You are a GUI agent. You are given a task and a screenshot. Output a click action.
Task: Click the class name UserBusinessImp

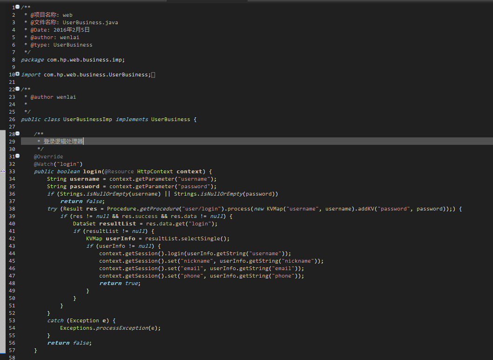point(88,119)
